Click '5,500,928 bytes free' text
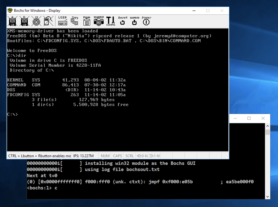 coord(101,105)
